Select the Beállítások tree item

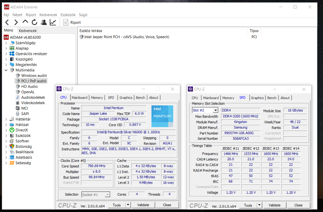[x=25, y=152]
